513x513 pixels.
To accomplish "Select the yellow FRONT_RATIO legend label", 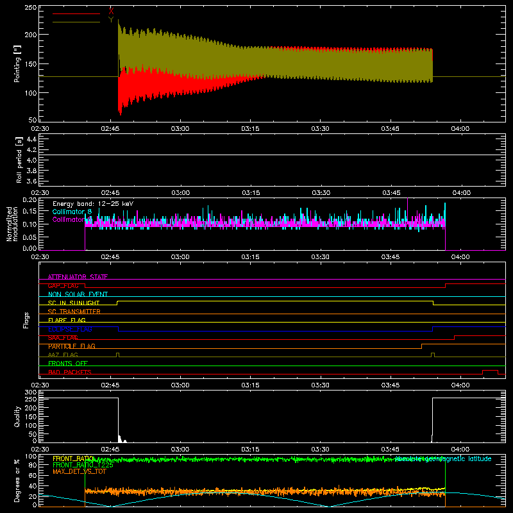I will (x=73, y=458).
